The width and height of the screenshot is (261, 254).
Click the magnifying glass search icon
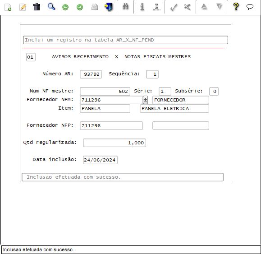click(x=51, y=7)
